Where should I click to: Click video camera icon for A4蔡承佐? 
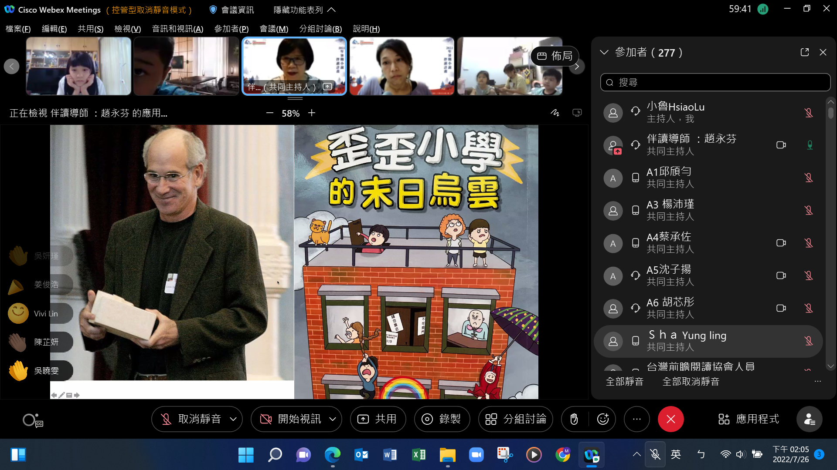point(781,243)
